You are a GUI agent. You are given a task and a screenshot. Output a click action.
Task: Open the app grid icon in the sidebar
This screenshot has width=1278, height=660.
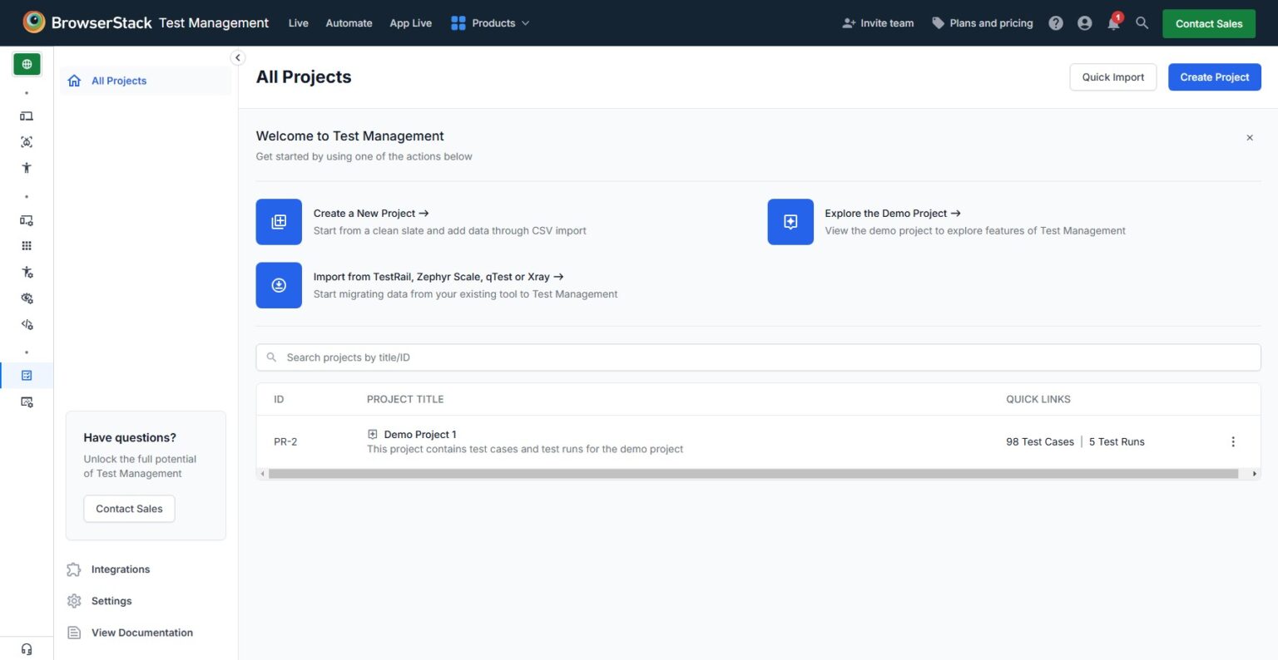(27, 245)
